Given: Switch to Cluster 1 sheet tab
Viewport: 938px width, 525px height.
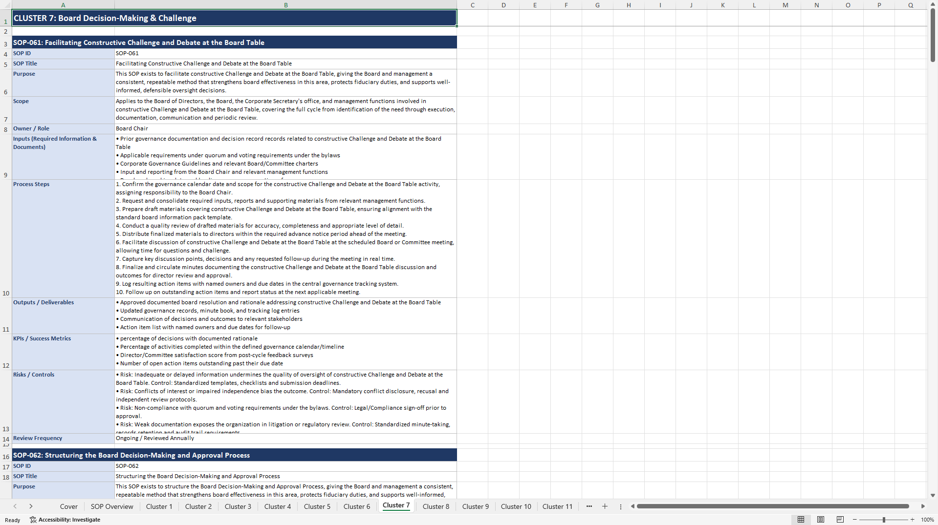Looking at the screenshot, I should 159,506.
